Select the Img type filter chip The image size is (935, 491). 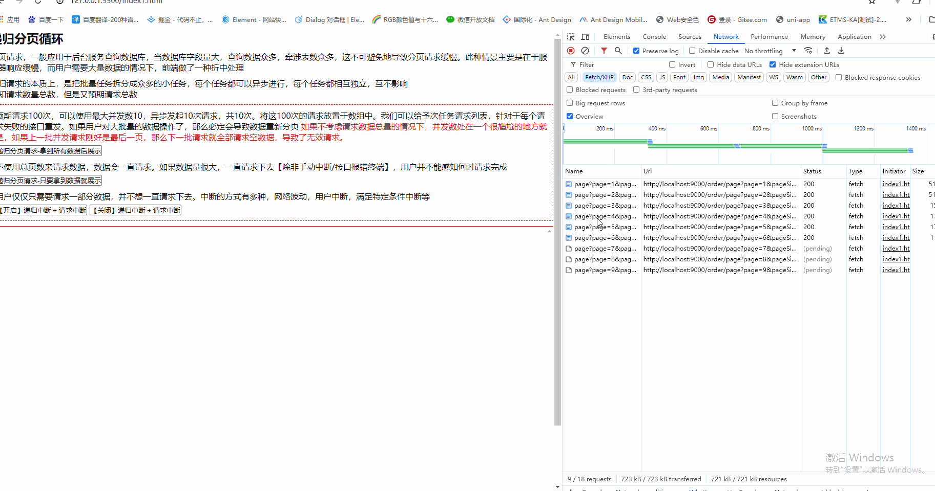point(699,77)
